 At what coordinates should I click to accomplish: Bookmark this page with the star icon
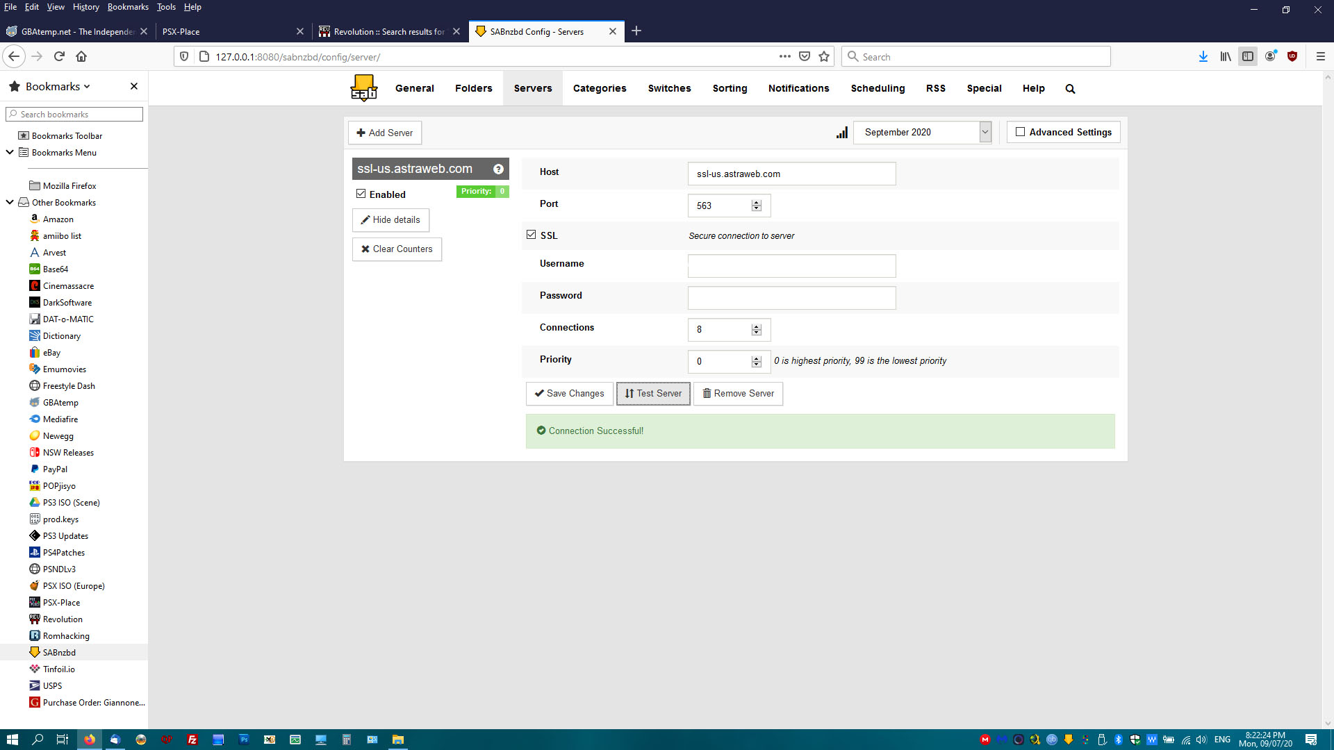[824, 57]
